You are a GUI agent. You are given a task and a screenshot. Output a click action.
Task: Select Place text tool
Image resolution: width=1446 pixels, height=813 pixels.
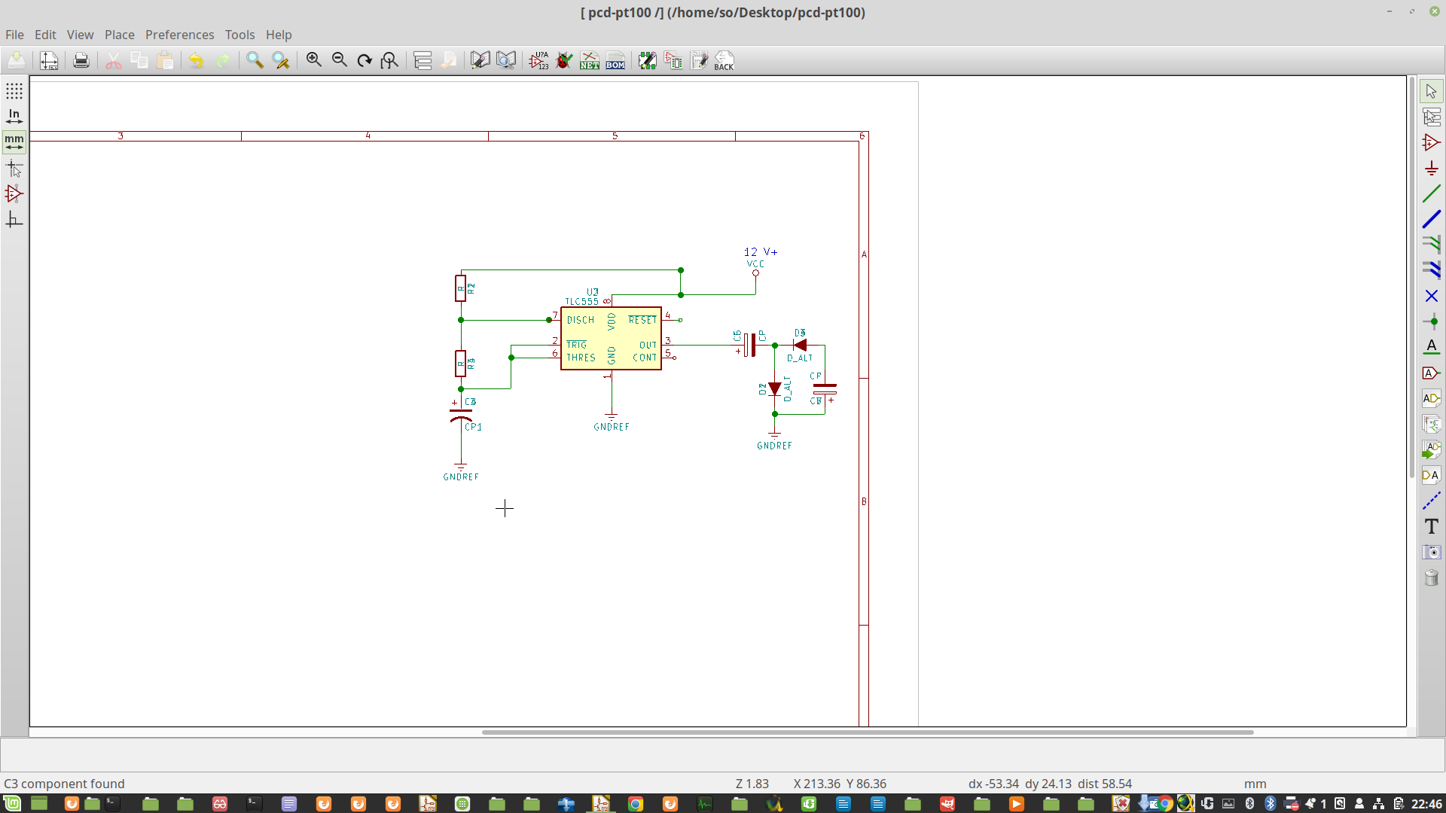(1432, 526)
